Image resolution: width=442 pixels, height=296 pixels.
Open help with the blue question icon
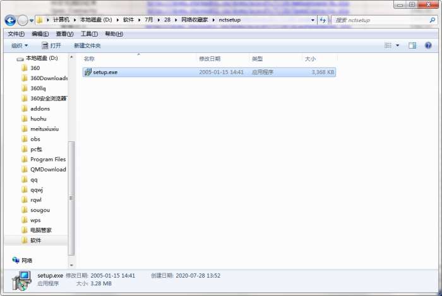428,45
